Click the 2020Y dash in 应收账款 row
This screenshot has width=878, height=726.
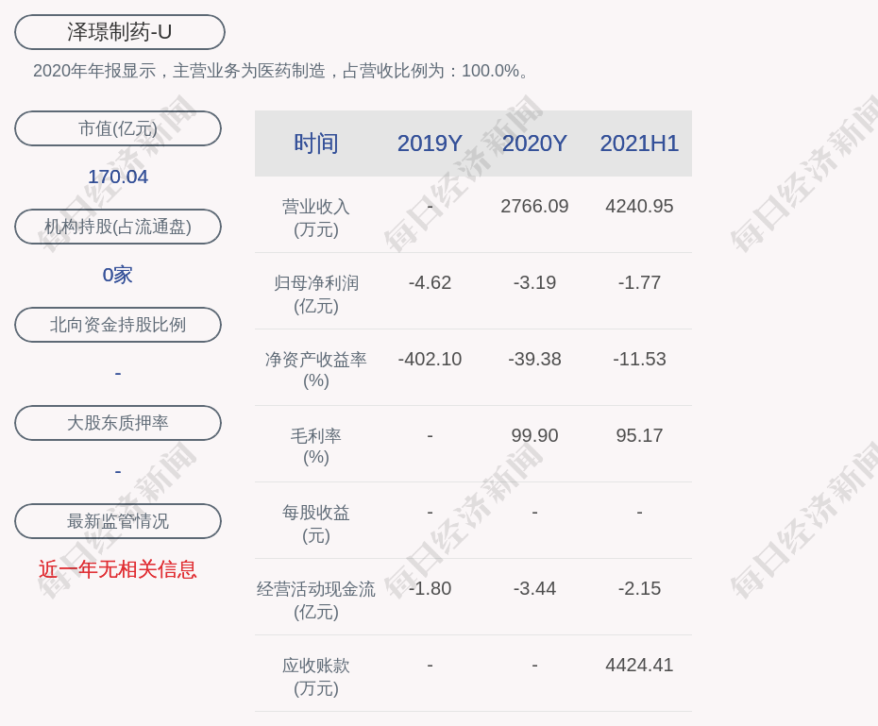534,665
